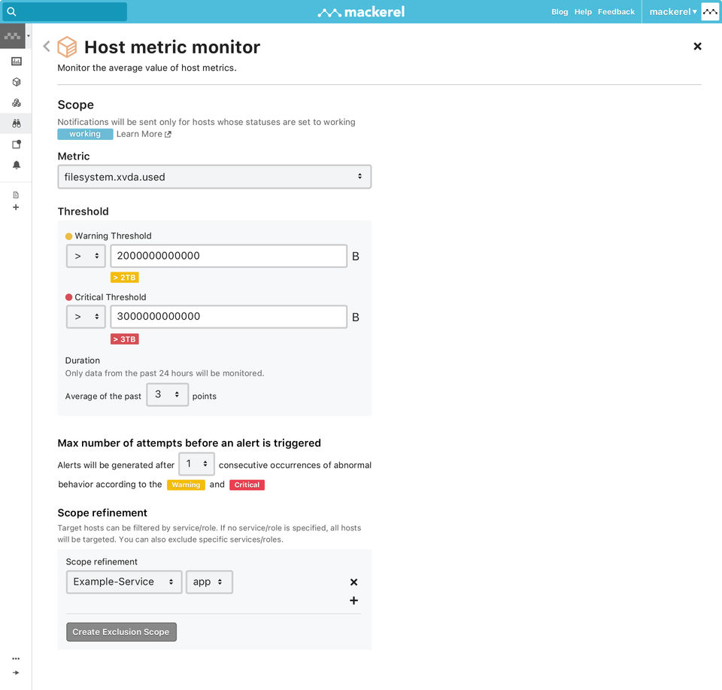Viewport: 722px width, 690px height.
Task: Open the Example-Service service dropdown
Action: click(124, 582)
